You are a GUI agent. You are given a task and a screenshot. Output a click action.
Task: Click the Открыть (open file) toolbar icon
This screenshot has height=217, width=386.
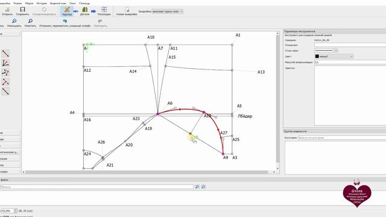coord(7,10)
